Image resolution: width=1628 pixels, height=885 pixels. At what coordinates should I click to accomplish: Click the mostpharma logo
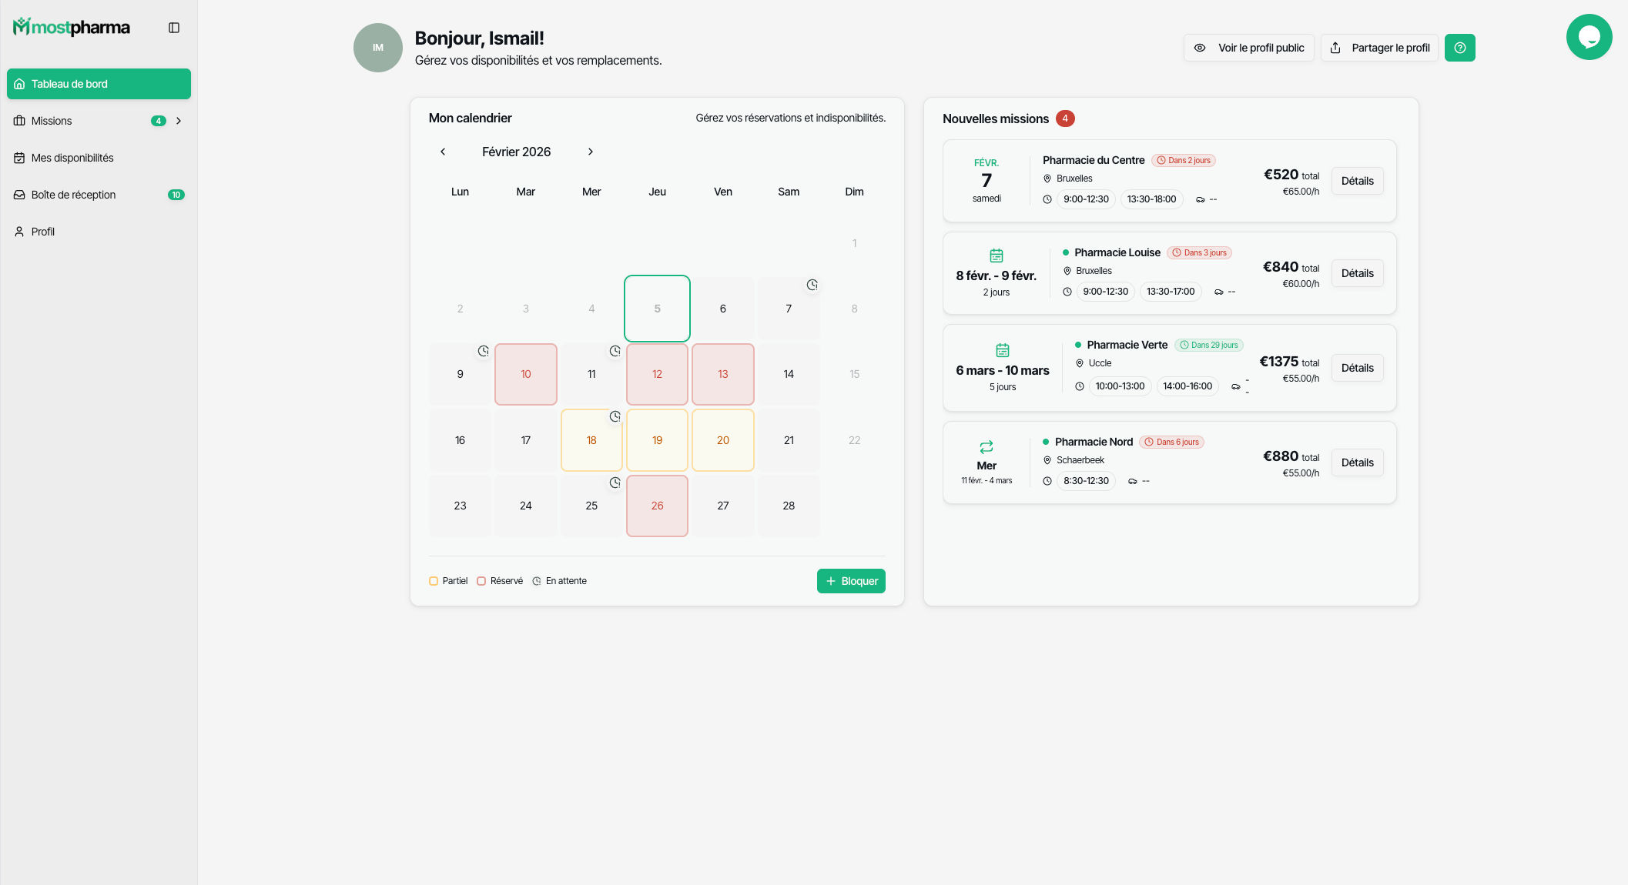coord(72,28)
